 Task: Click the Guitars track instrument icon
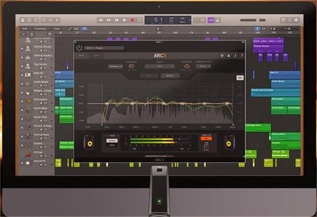[x=27, y=144]
